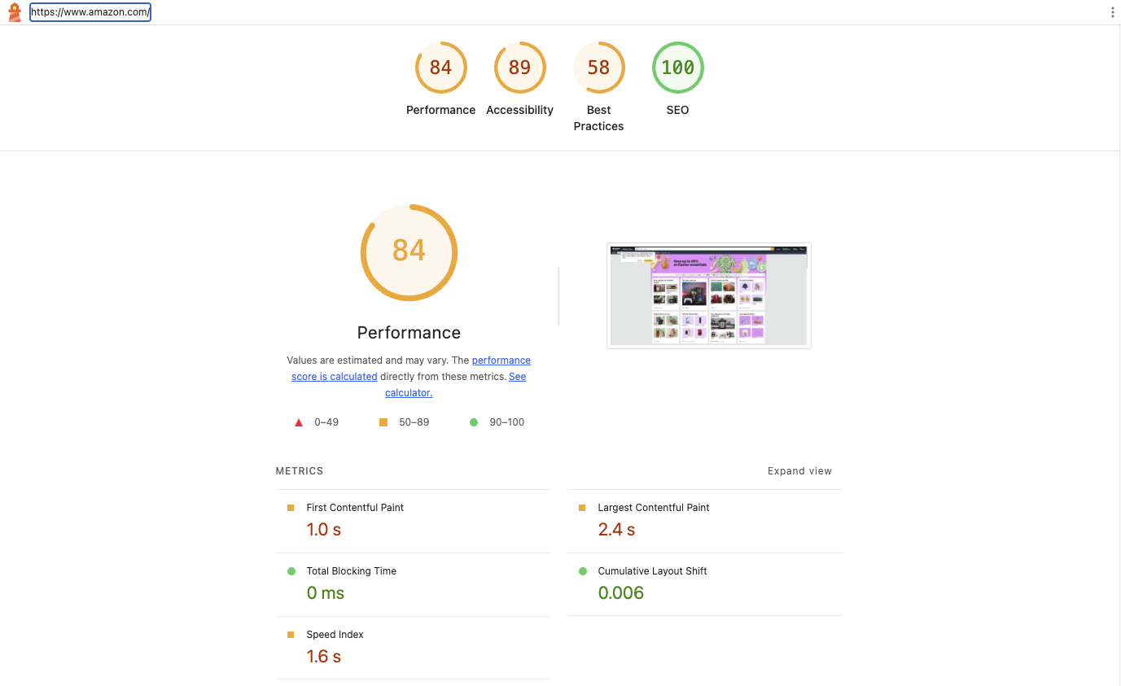Click the green circle beside Cumulative Layout Shift
This screenshot has width=1121, height=686.
(582, 571)
